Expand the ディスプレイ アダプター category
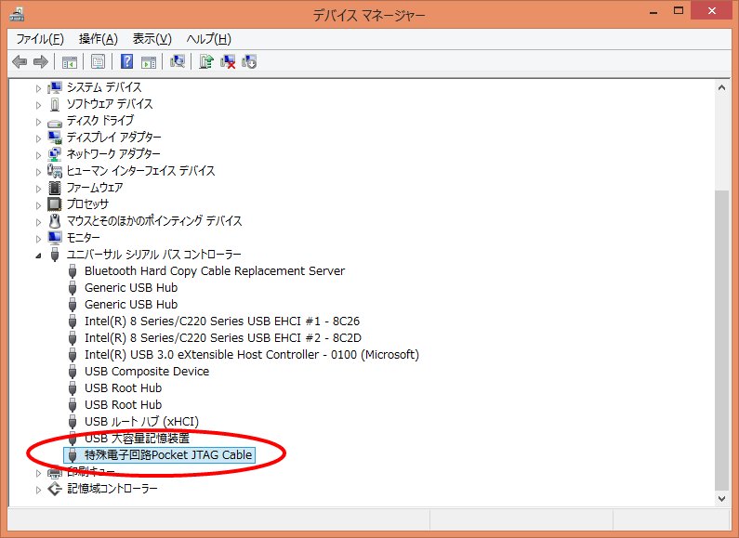The image size is (739, 538). pyautogui.click(x=39, y=138)
